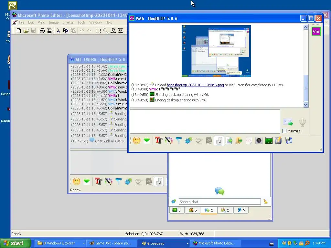Screen dimensions: 331x248
Task: Click the shield security icon in system tray
Action: 290,243
